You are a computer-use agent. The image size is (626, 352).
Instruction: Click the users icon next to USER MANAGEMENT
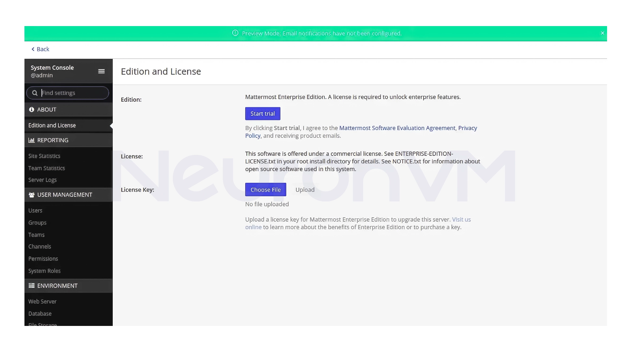coord(31,195)
